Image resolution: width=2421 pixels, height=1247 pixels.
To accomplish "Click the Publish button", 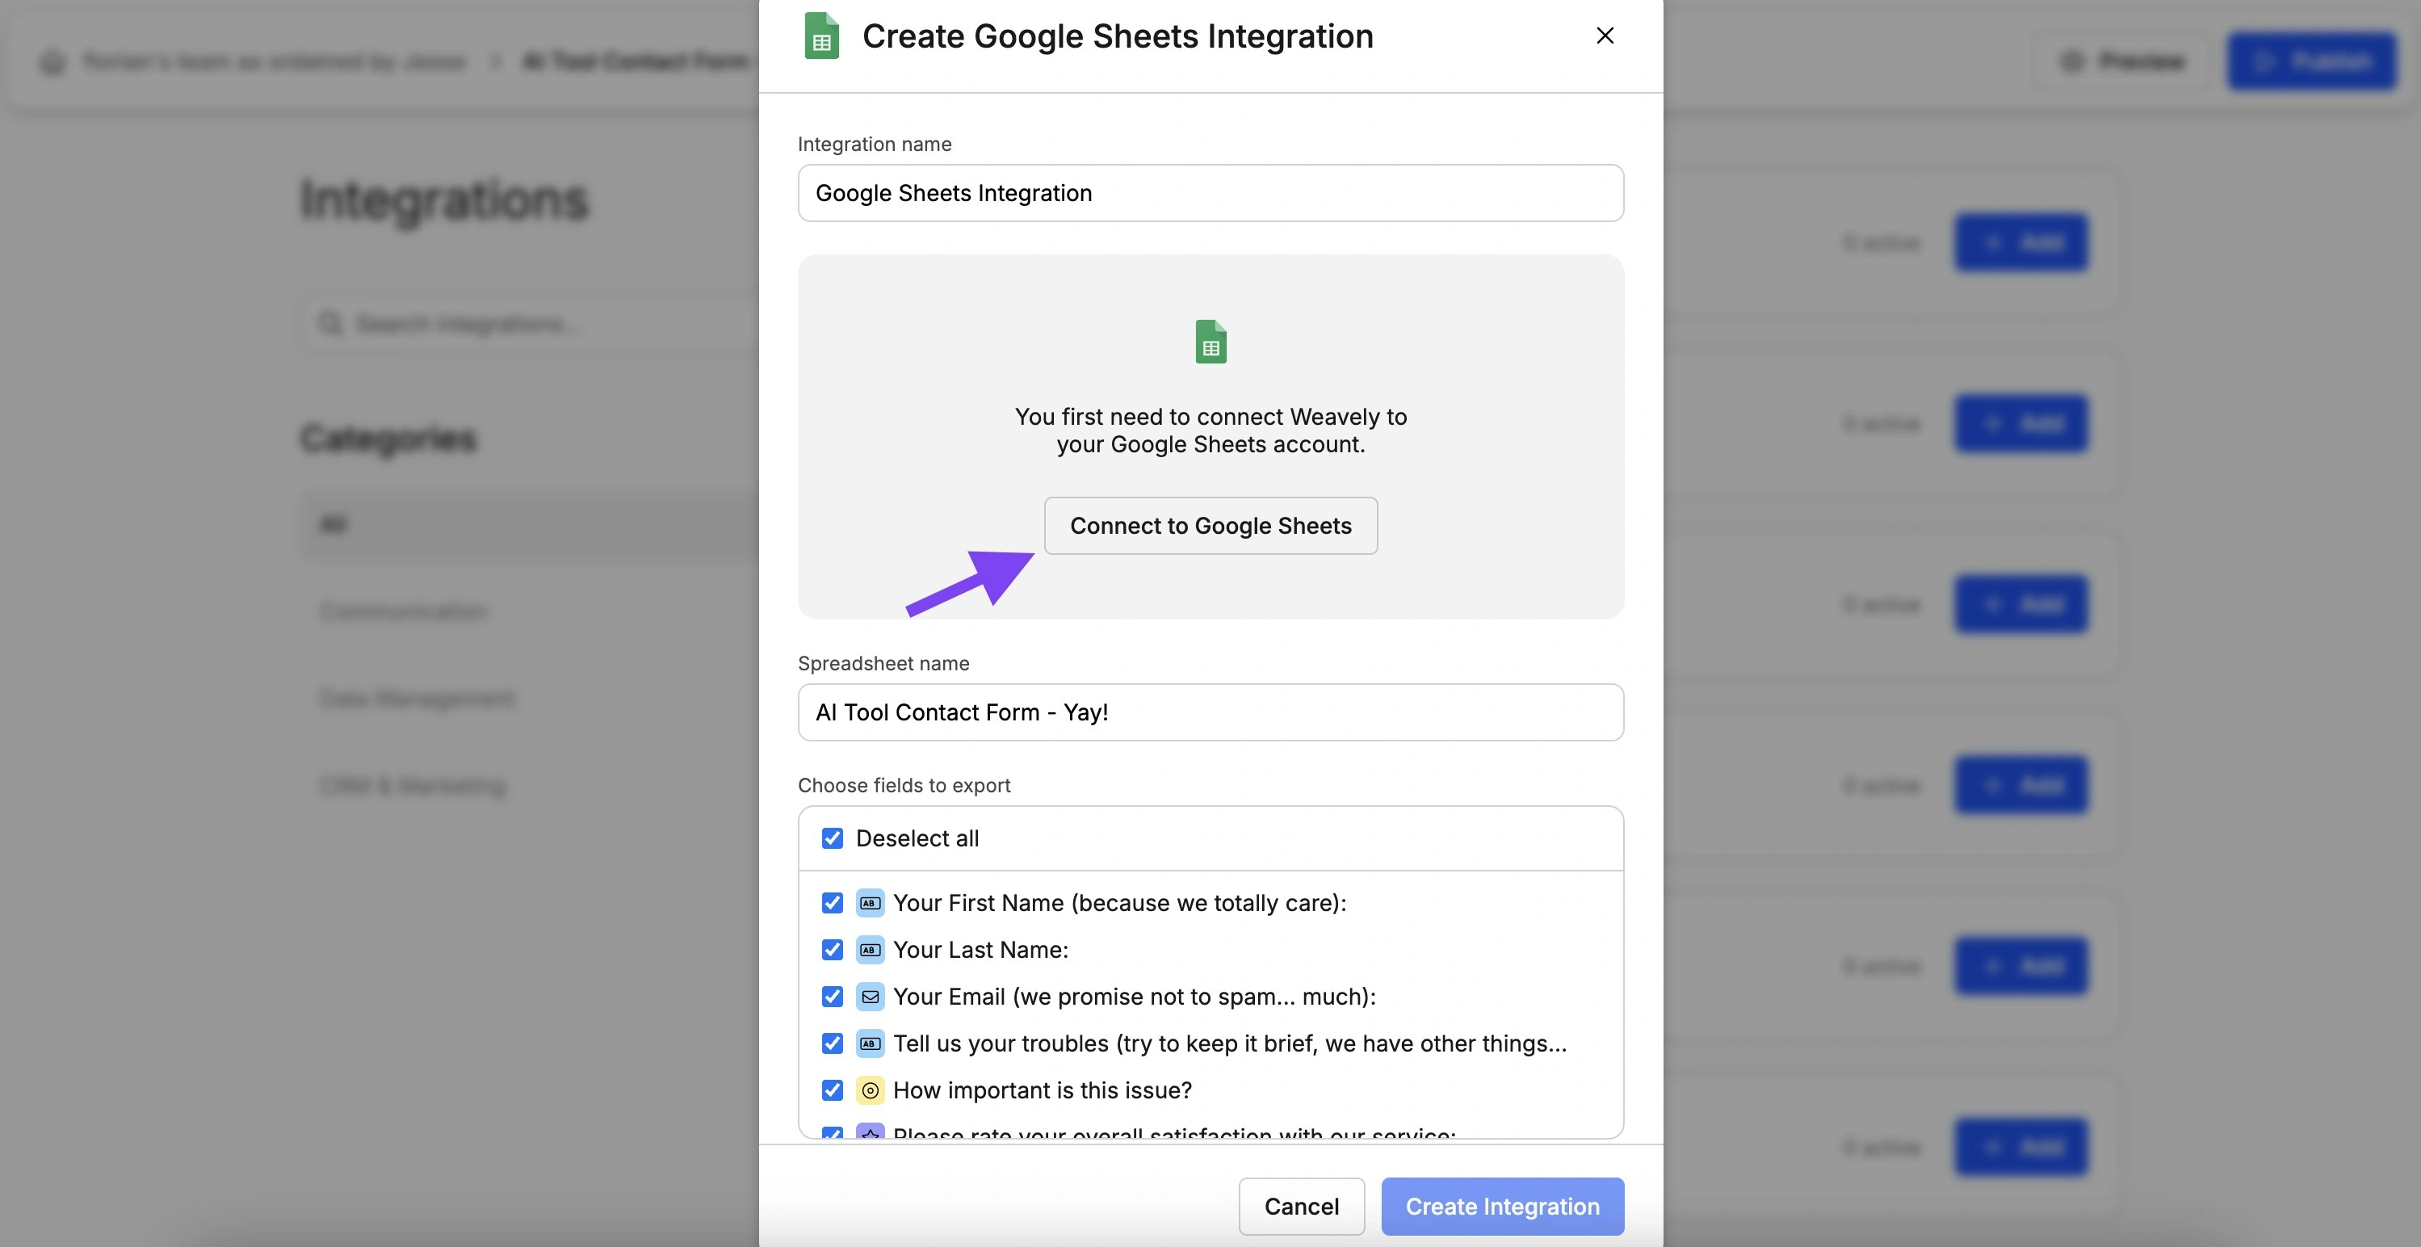I will click(x=2313, y=61).
